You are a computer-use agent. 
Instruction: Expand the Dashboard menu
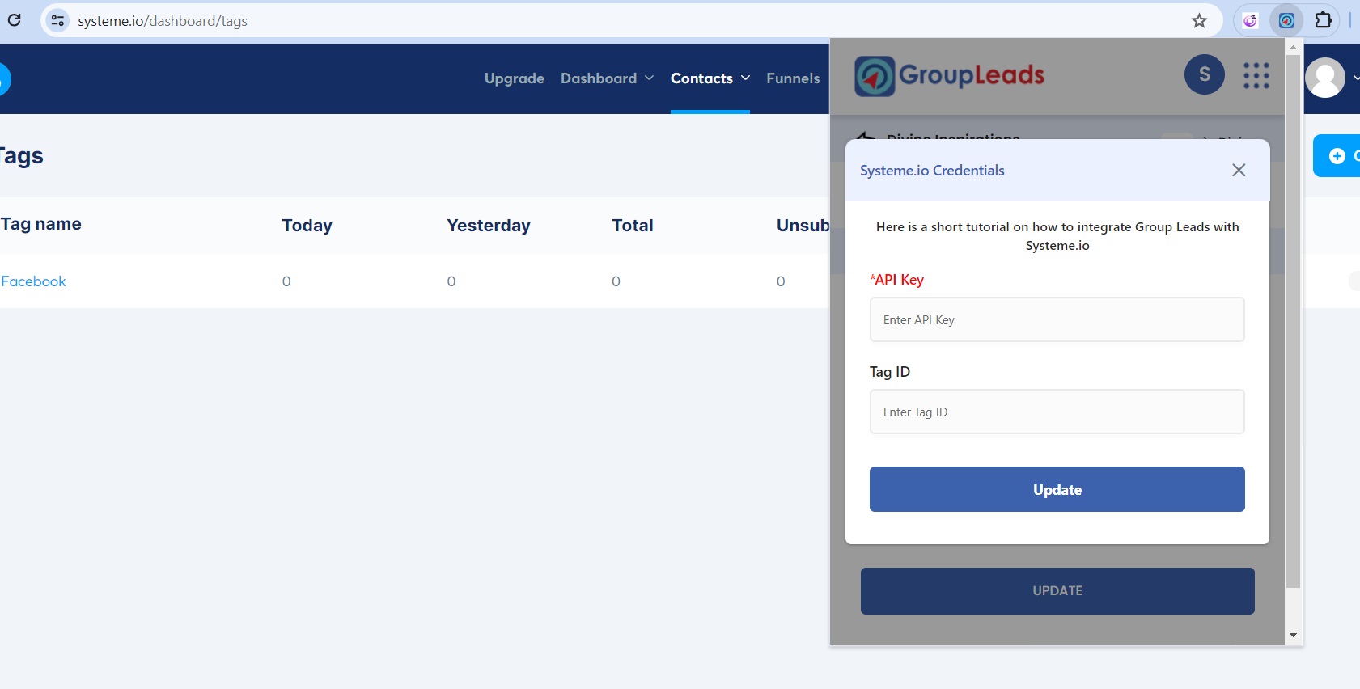[607, 78]
